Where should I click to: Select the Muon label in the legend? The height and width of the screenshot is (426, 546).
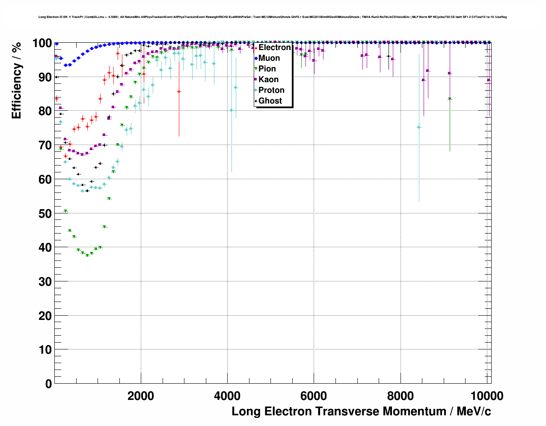coord(269,58)
